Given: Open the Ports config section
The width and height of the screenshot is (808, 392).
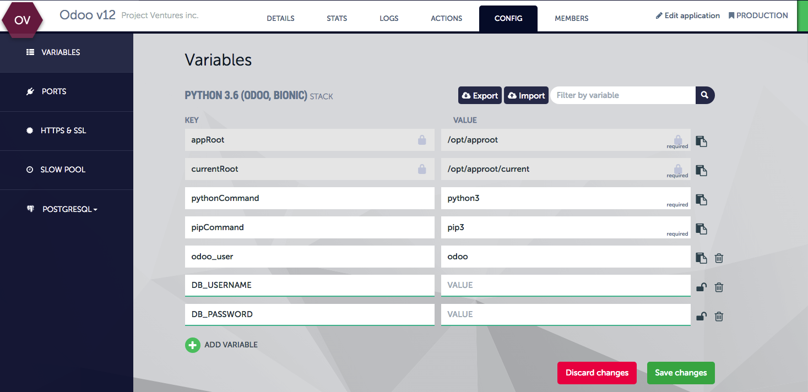Looking at the screenshot, I should 54,91.
